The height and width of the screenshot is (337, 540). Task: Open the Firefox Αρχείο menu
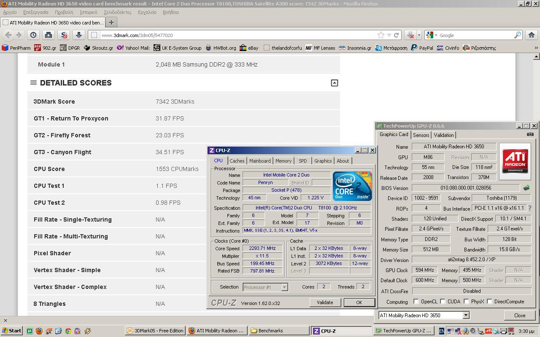pos(10,12)
